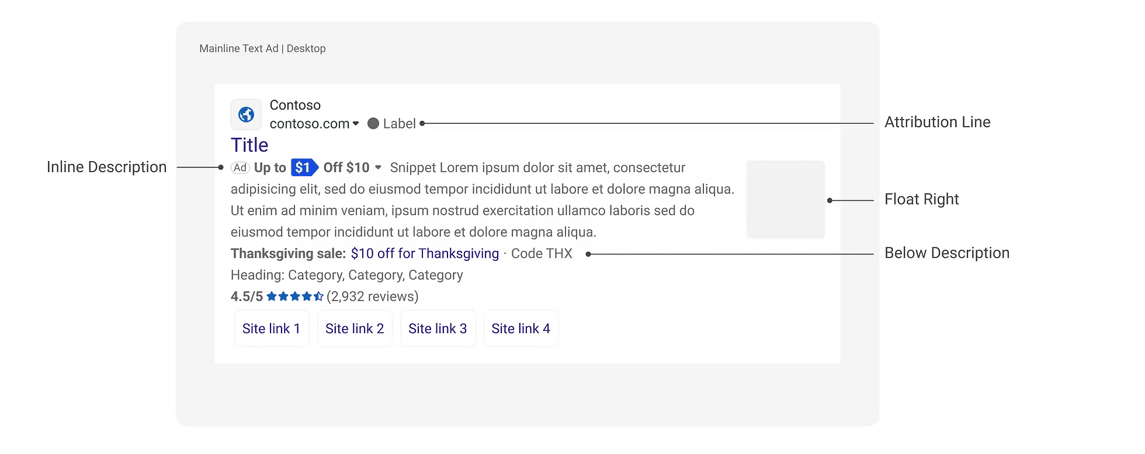Click the Ad badge icon
This screenshot has height=454, width=1145.
click(240, 168)
